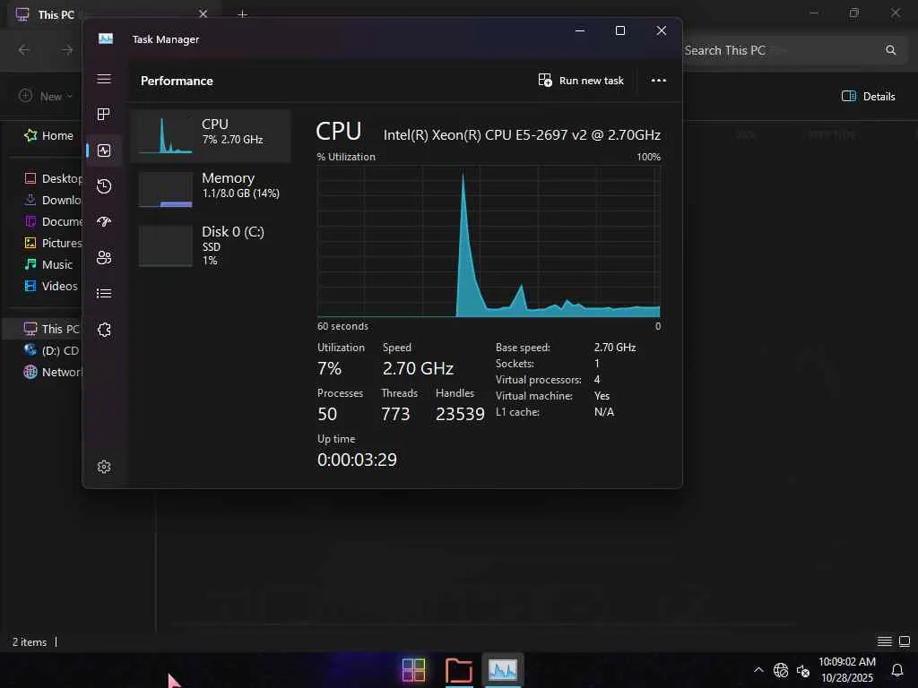Open File Explorer from taskbar
This screenshot has width=918, height=688.
[458, 670]
